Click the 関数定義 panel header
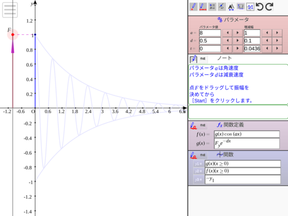The image size is (288, 216). click(231, 125)
